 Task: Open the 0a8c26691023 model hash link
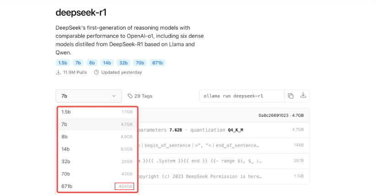pyautogui.click(x=273, y=116)
